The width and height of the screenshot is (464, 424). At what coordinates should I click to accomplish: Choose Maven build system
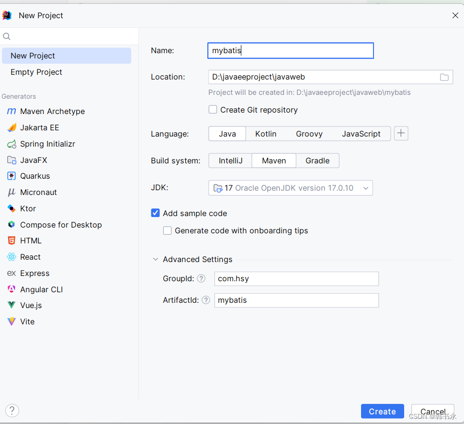[274, 161]
